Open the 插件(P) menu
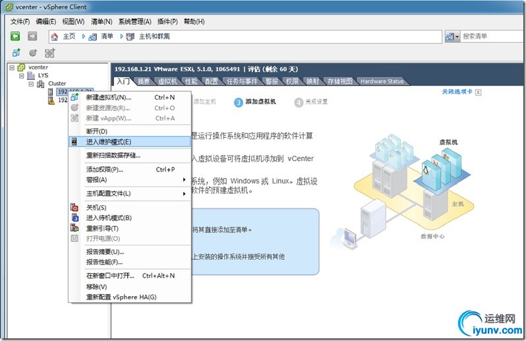Image resolution: width=526 pixels, height=341 pixels. (x=167, y=22)
